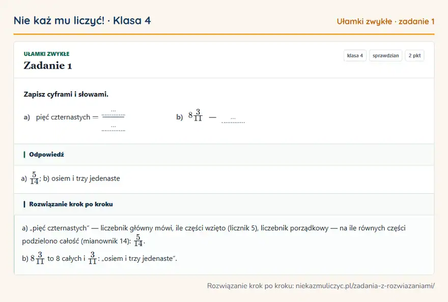448x302 pixels.
Task: Click the 'sprawdzian' tag
Action: click(x=385, y=55)
